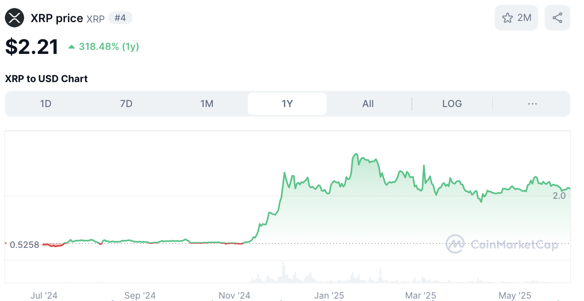
Task: Toggle LOG scale on the chart
Action: pyautogui.click(x=452, y=104)
